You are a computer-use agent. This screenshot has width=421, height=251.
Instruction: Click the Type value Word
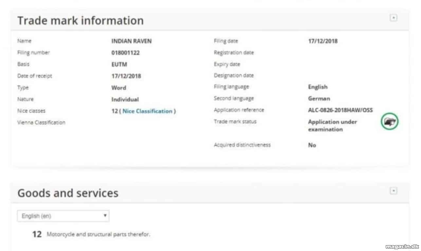[119, 88]
